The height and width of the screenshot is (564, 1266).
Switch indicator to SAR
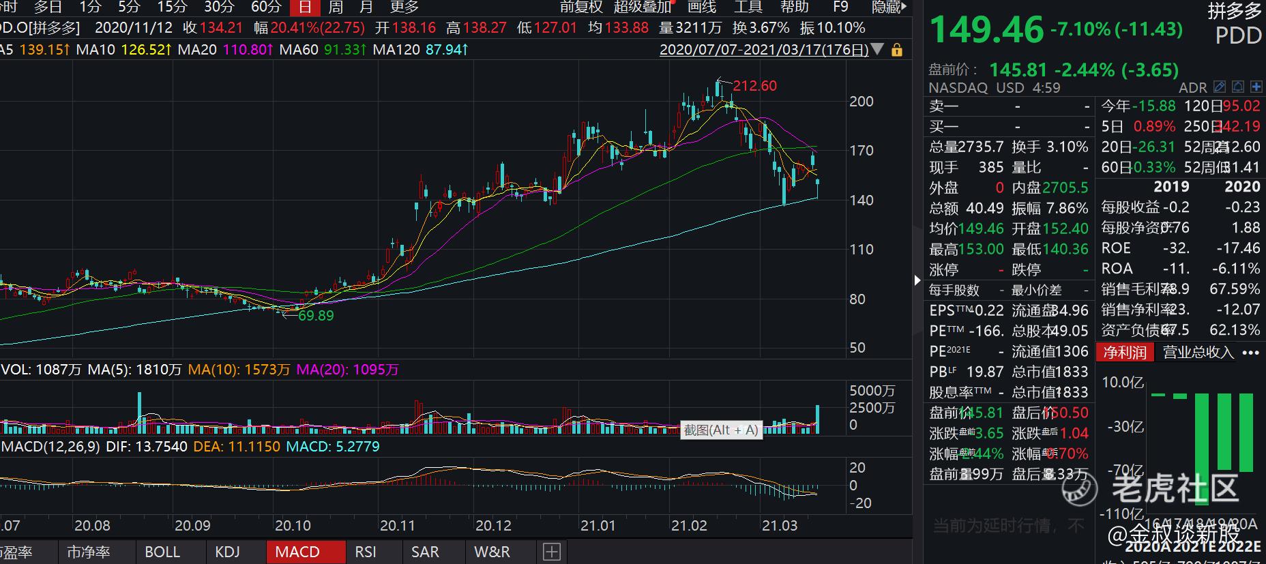point(425,552)
